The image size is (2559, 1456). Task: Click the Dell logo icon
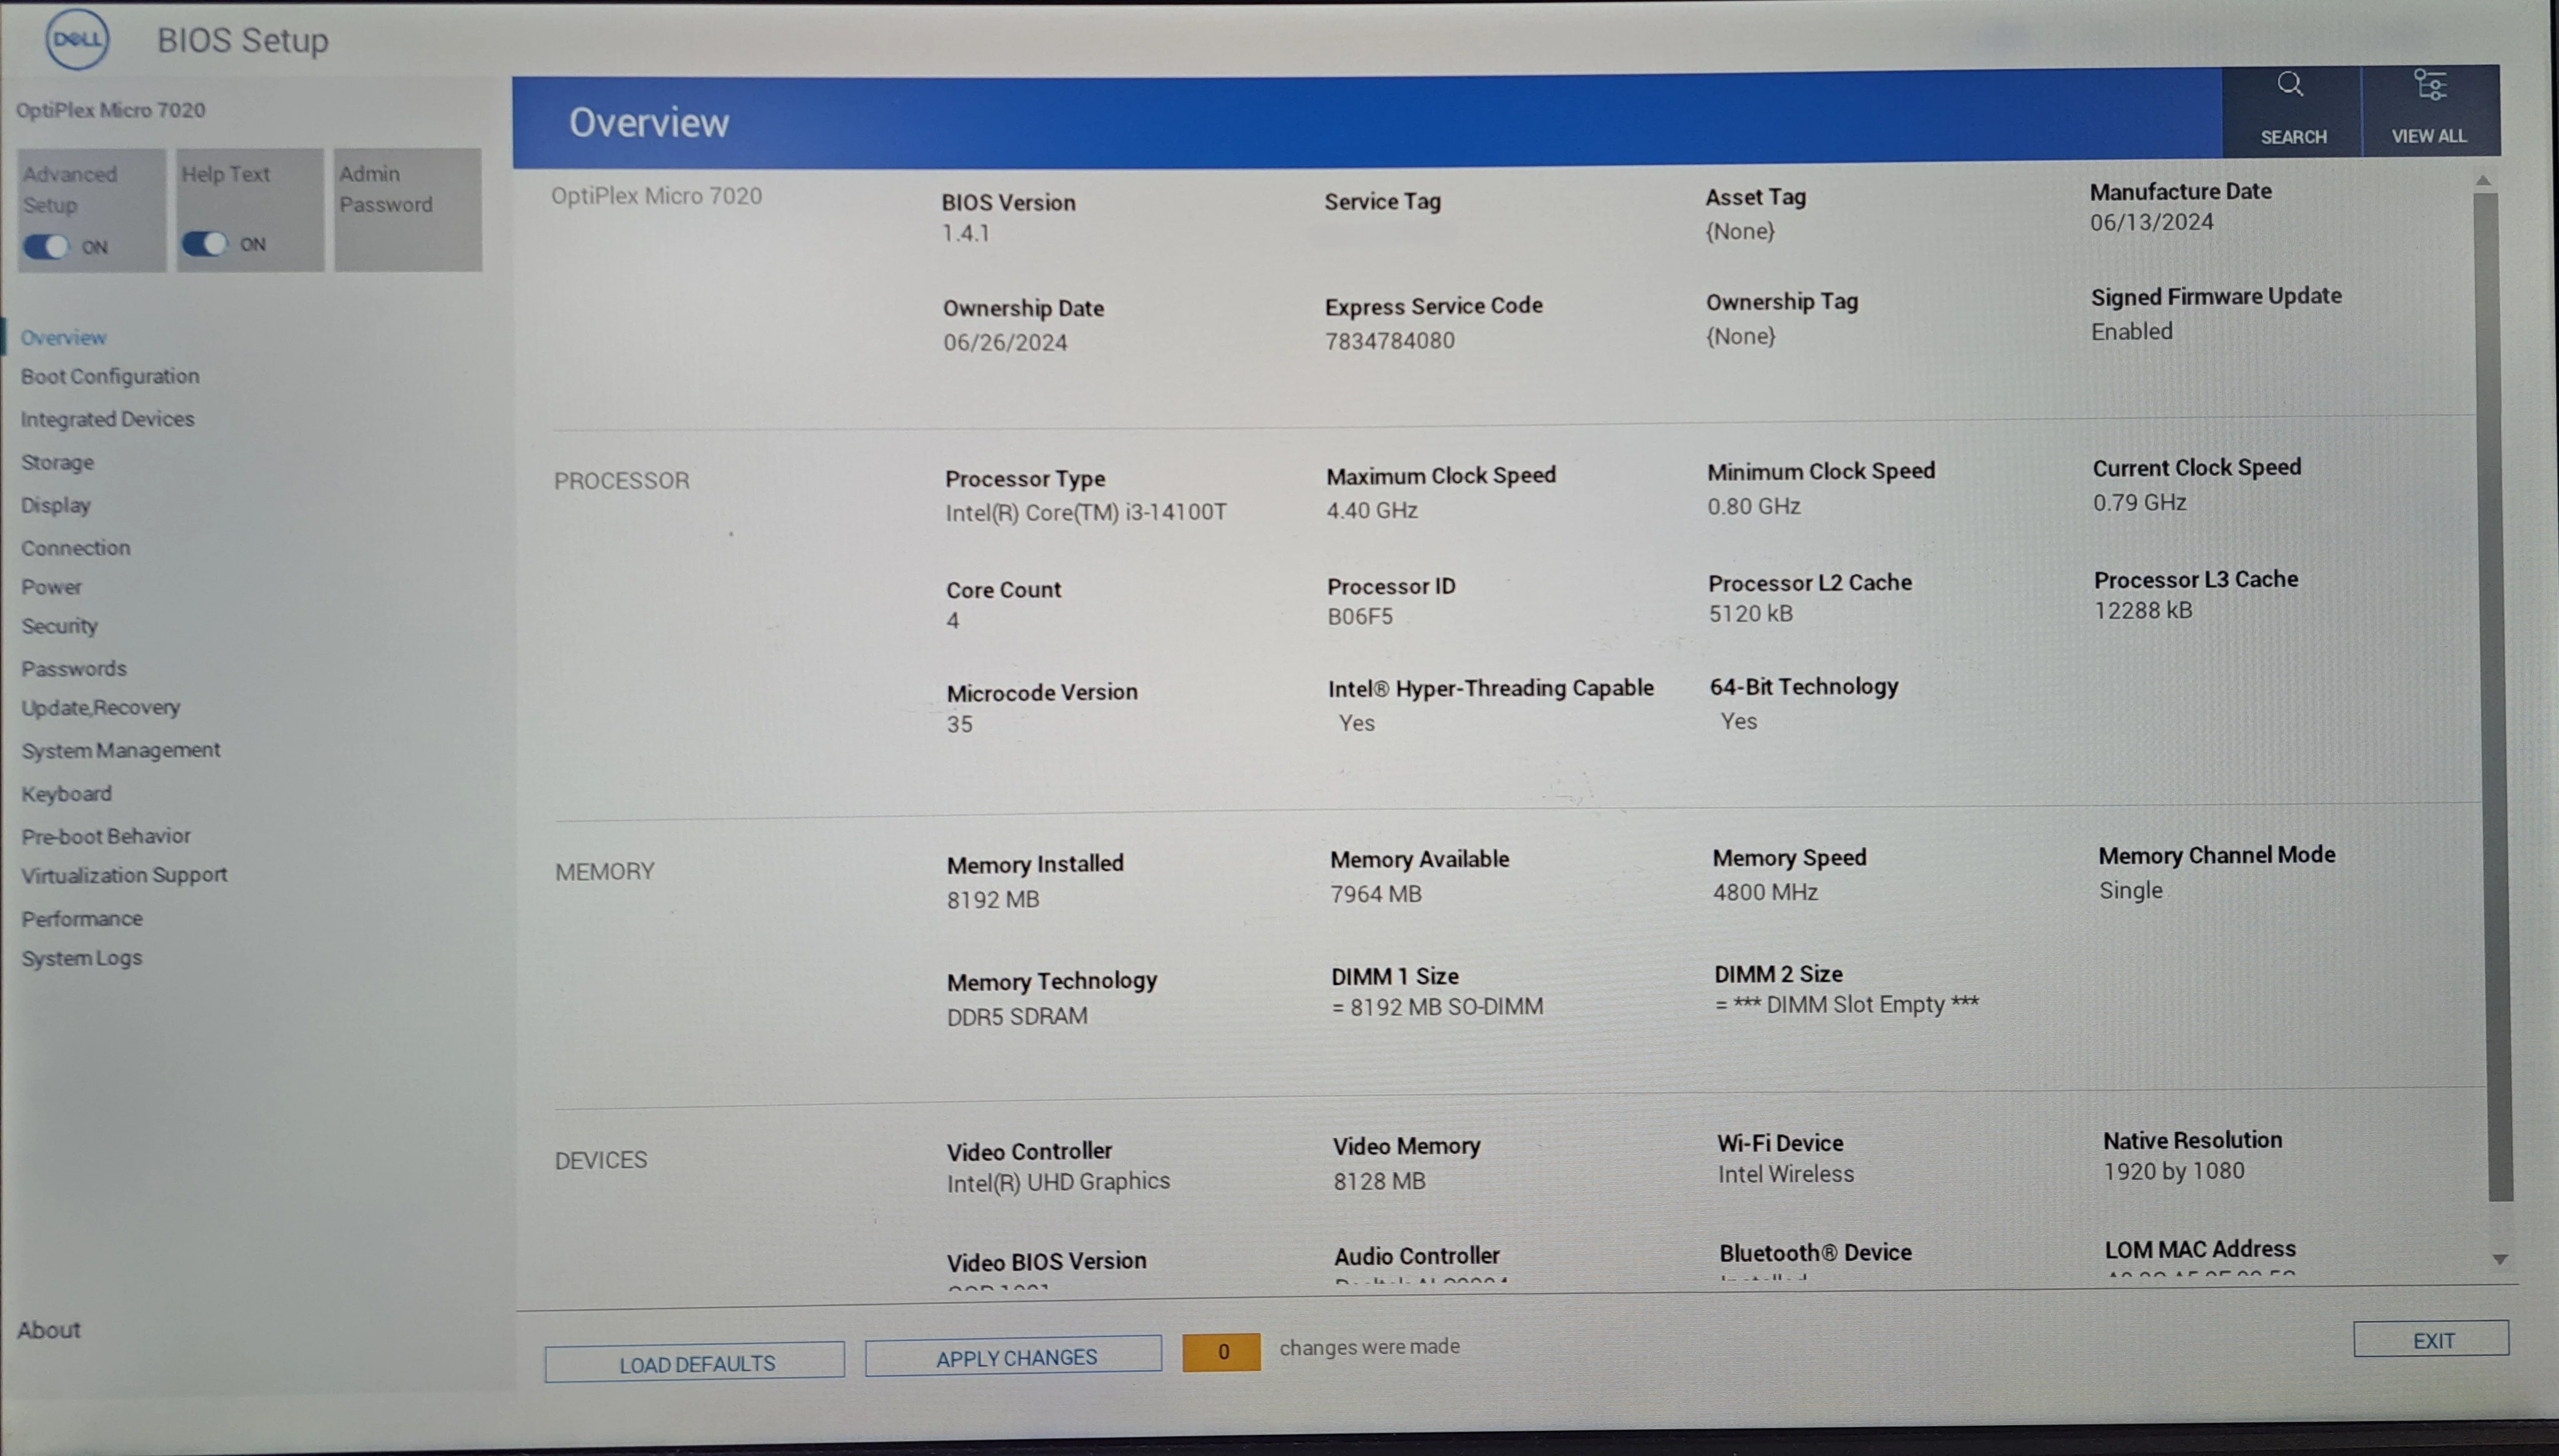pos(77,39)
